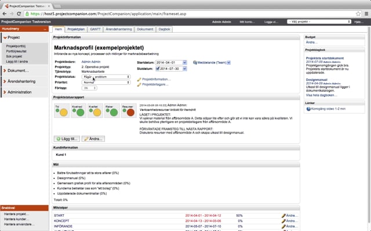Image resolution: width=371 pixels, height=231 pixels.
Task: Open Lägg till / ändra in sidebar
Action: 17,62
